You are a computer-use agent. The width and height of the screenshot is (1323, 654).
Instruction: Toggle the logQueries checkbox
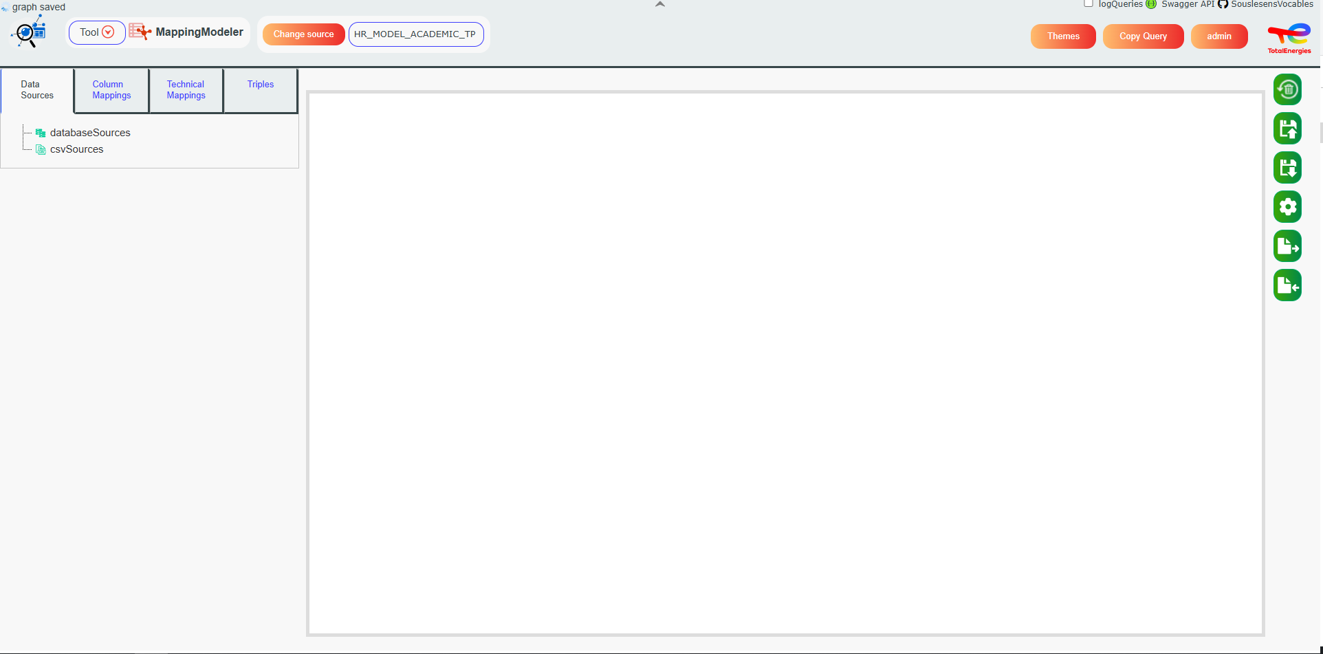[1089, 3]
